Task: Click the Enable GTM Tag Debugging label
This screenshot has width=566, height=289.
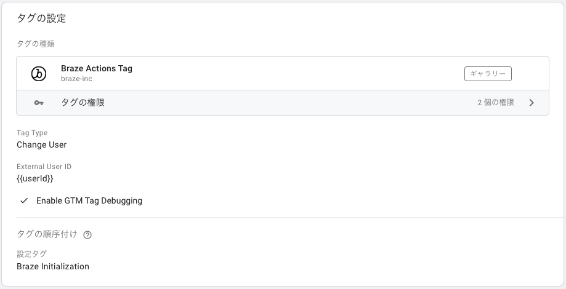Action: (x=89, y=200)
